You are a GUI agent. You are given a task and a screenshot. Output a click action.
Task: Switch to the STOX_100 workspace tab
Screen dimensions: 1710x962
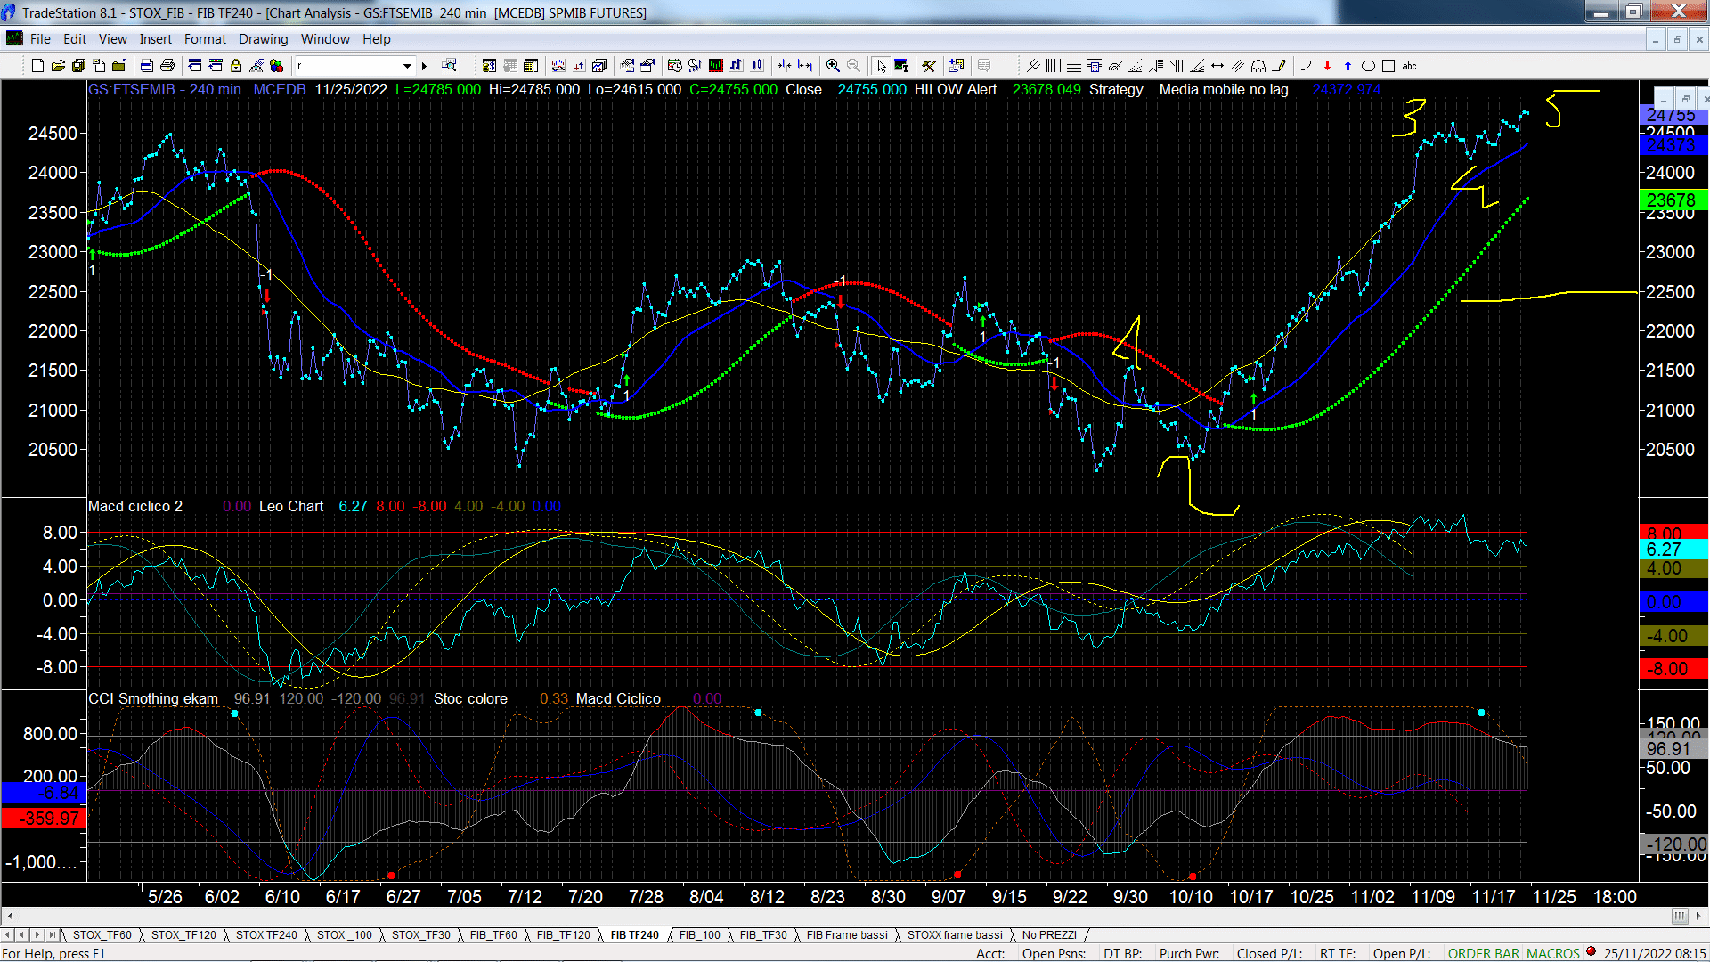pyautogui.click(x=344, y=934)
